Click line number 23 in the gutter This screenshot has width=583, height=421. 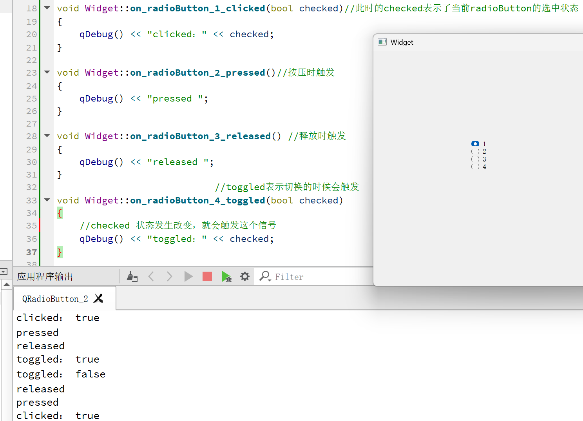[x=31, y=73]
